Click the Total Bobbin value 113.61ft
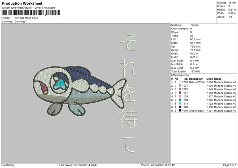Viewport: 238px width, 168px height. [195, 72]
